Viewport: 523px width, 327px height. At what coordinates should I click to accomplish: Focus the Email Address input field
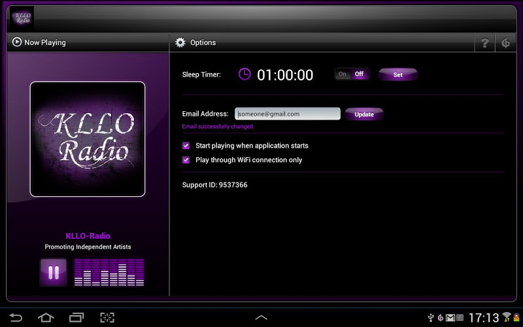click(288, 114)
